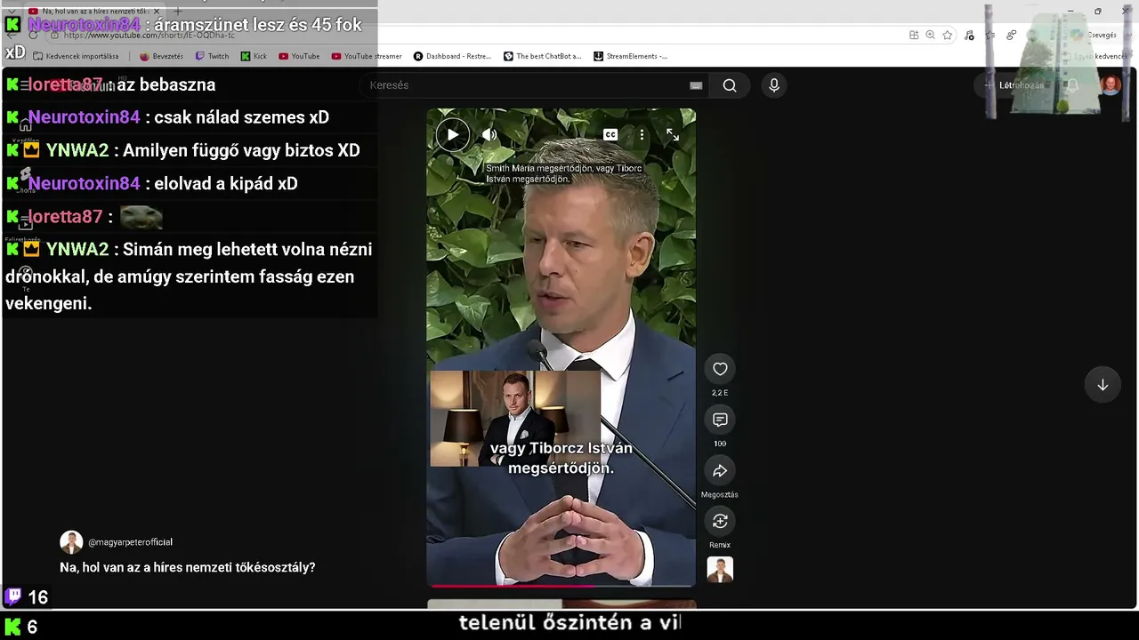
Task: Open the new tab plus button
Action: pos(177,11)
